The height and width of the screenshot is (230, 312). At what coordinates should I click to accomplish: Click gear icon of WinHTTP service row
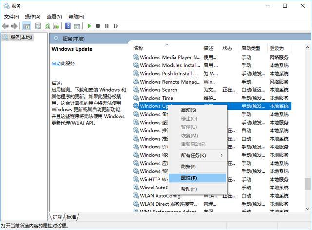point(136,179)
